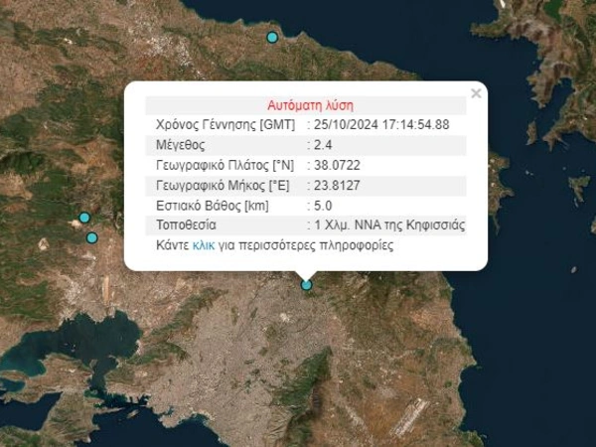Close the earthquake info popup
This screenshot has width=596, height=447.
point(476,93)
